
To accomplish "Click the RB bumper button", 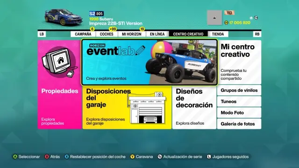I will pyautogui.click(x=257, y=34).
